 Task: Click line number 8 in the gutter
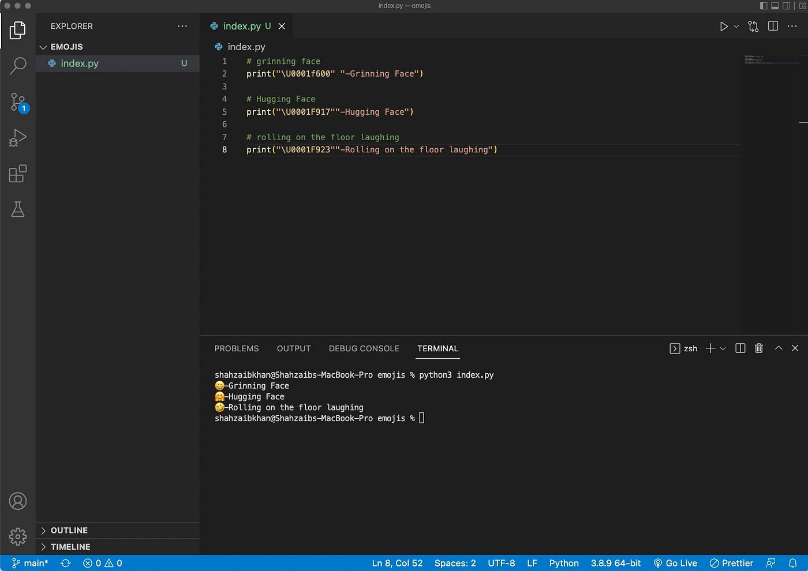point(225,150)
